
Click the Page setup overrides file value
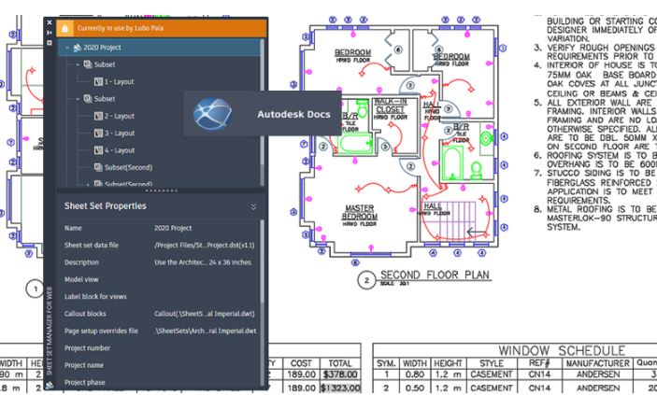(x=206, y=332)
